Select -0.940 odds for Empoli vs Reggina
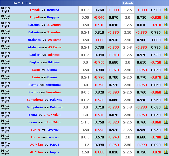The height and width of the screenshot is (156, 169). pos(99,18)
